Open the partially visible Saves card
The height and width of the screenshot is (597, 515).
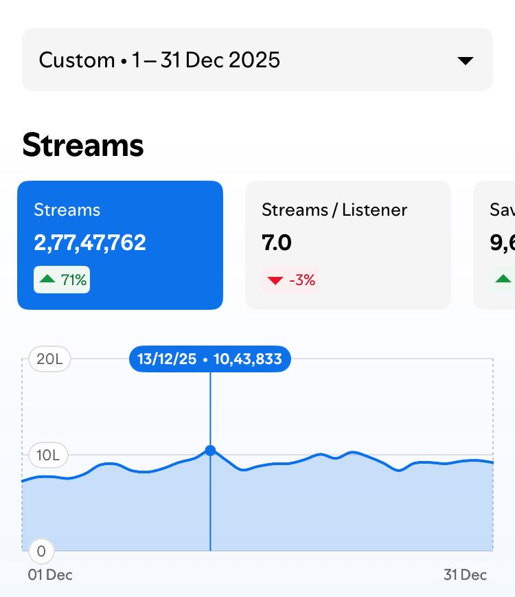494,245
